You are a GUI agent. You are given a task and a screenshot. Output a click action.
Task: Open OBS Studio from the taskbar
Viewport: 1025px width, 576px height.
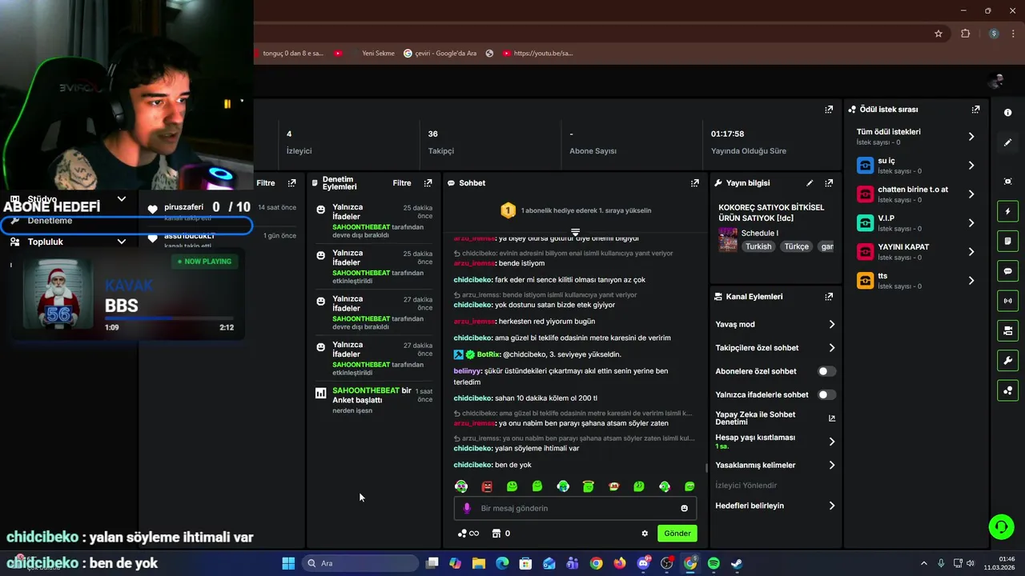coord(666,563)
